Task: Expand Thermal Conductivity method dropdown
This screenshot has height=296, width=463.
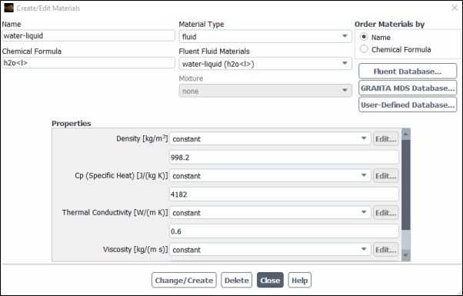Action: (x=270, y=212)
